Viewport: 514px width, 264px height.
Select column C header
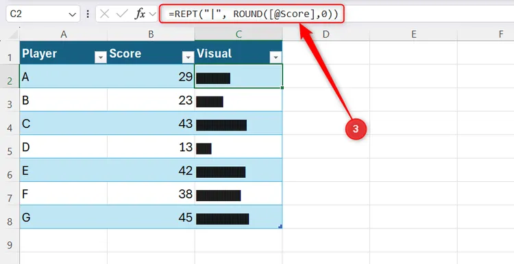click(x=238, y=34)
